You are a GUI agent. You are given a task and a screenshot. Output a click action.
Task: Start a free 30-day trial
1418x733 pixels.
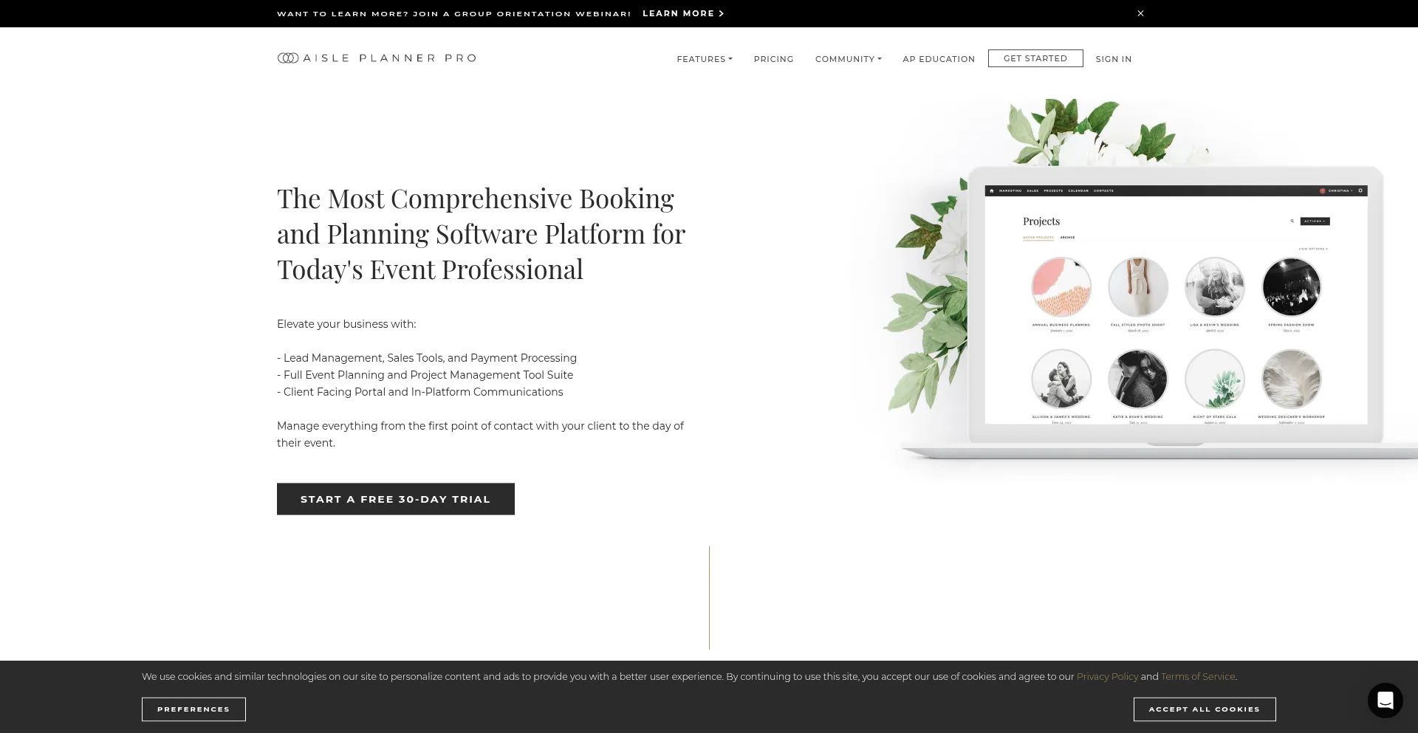coord(395,499)
